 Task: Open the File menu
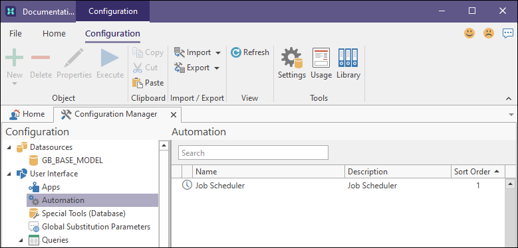click(x=15, y=34)
